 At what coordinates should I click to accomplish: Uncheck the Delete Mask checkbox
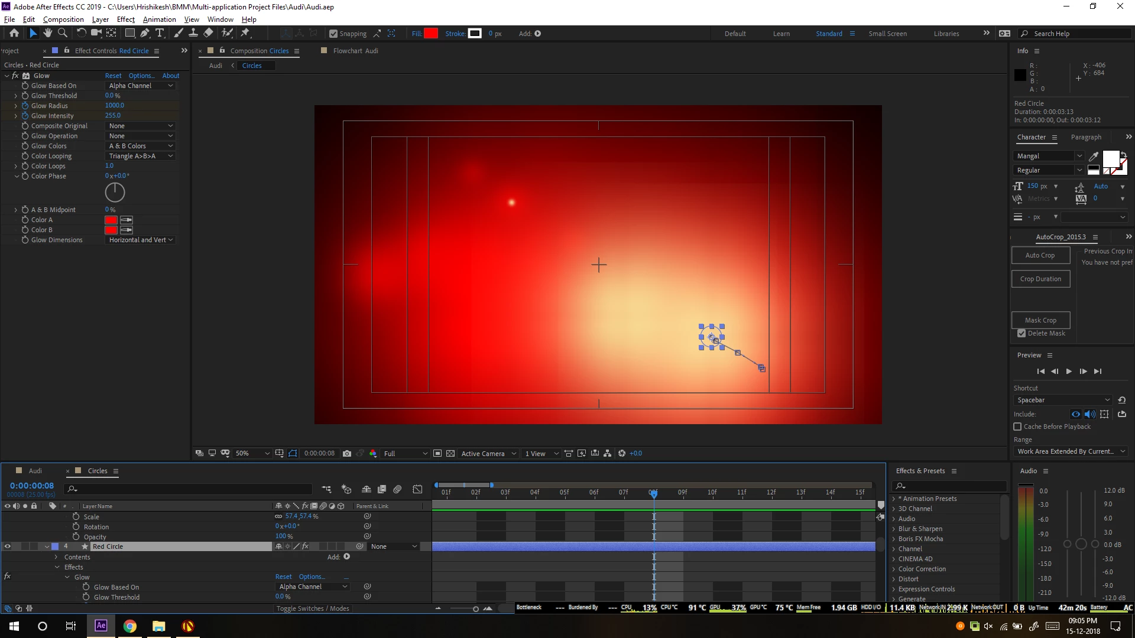pyautogui.click(x=1022, y=333)
